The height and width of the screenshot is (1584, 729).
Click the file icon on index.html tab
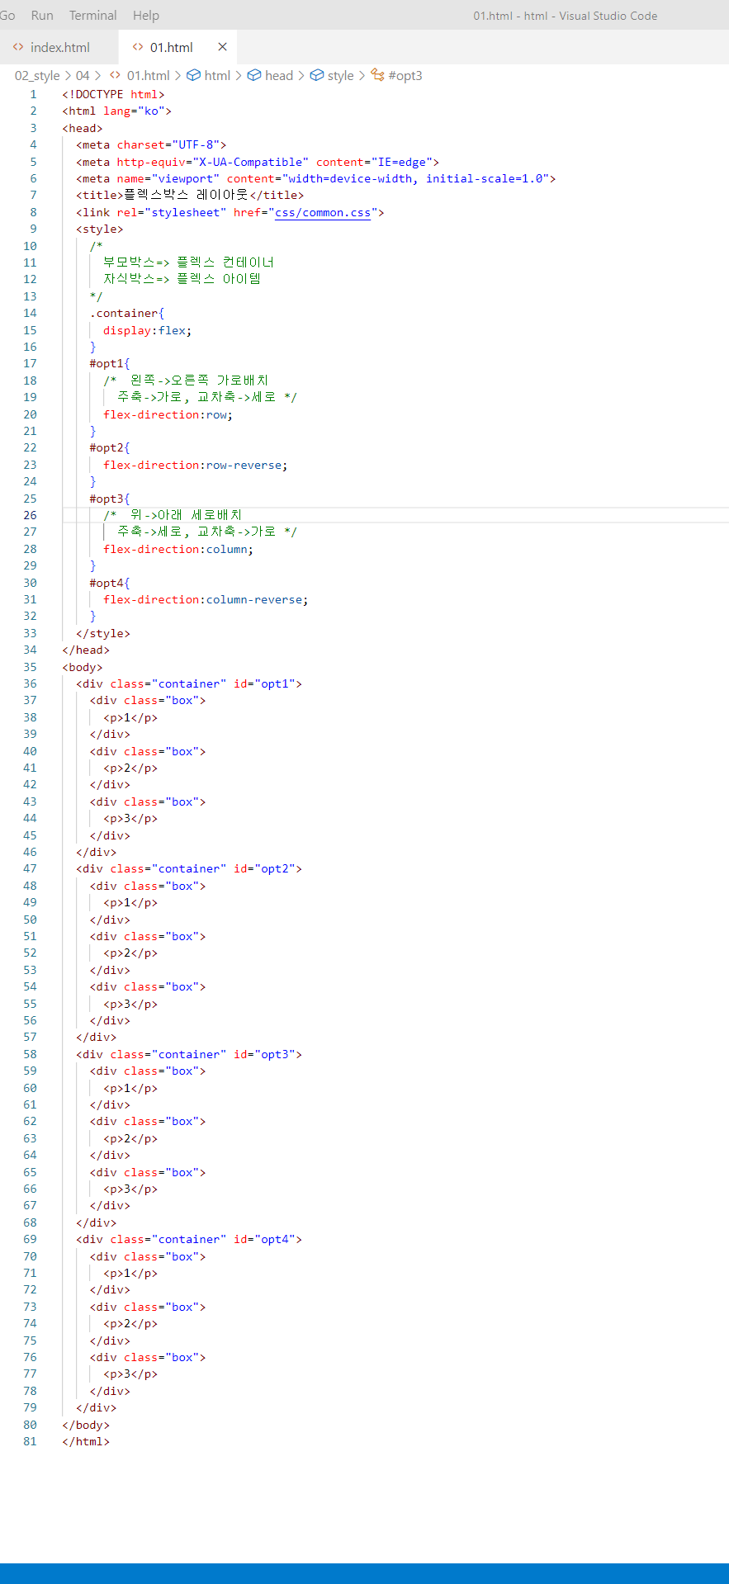pyautogui.click(x=18, y=47)
